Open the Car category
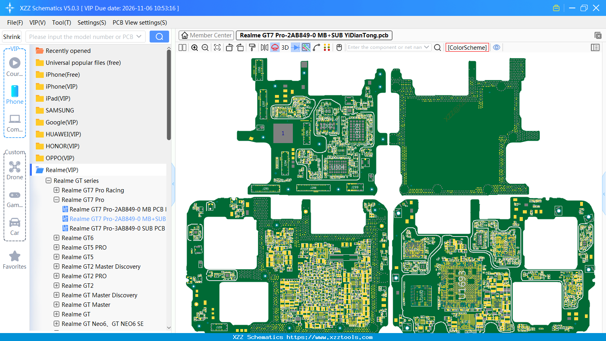 [15, 227]
